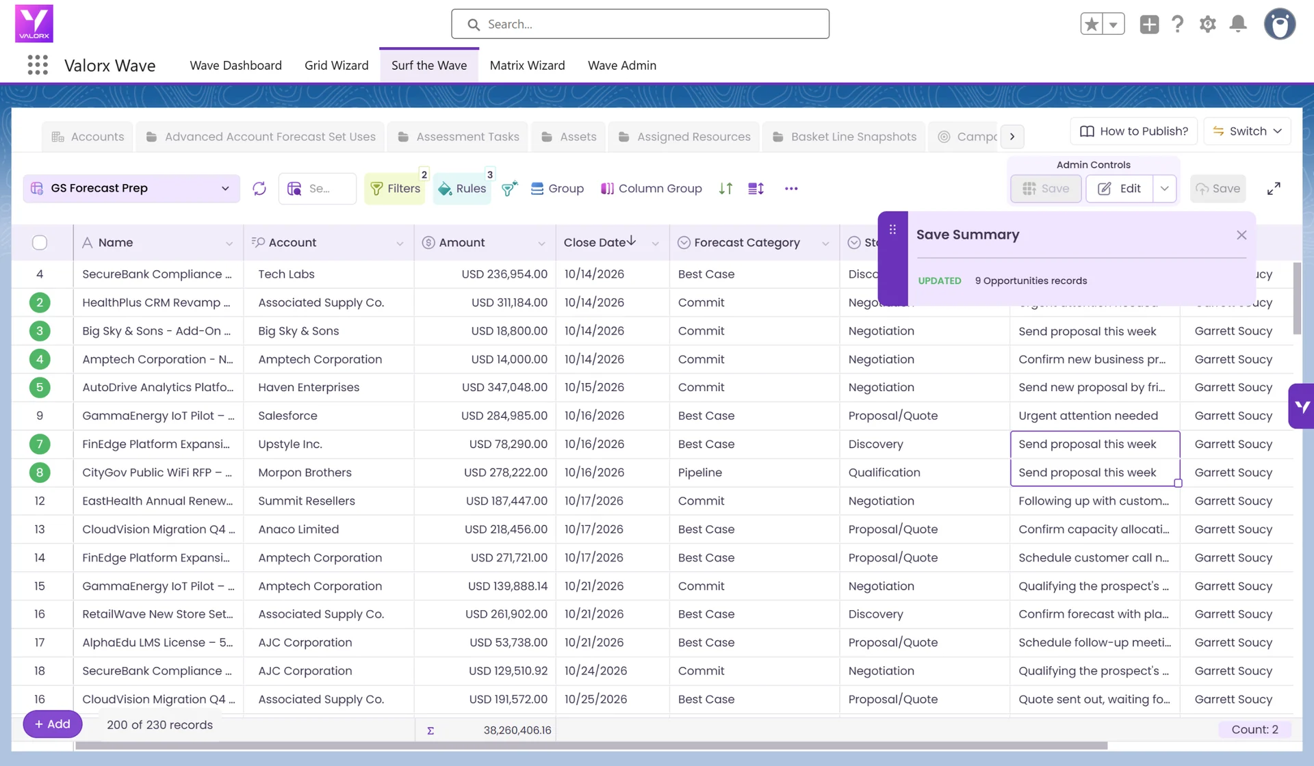Open the sort arrows icon

tap(726, 188)
